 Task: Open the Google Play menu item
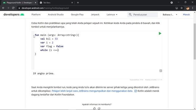tap(77, 15)
